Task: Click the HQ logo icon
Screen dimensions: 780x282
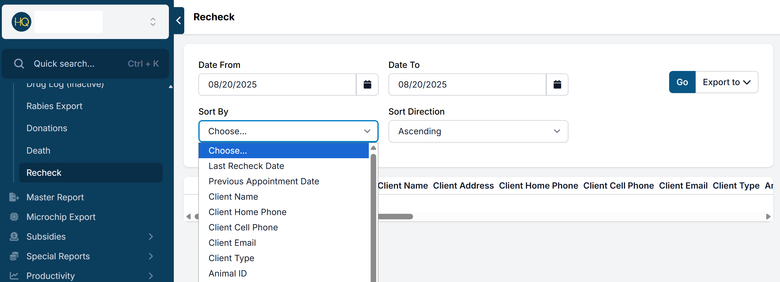Action: click(21, 22)
